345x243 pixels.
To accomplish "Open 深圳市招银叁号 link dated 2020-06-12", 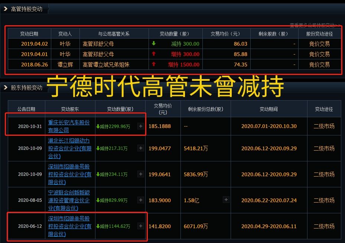I will tap(70, 226).
